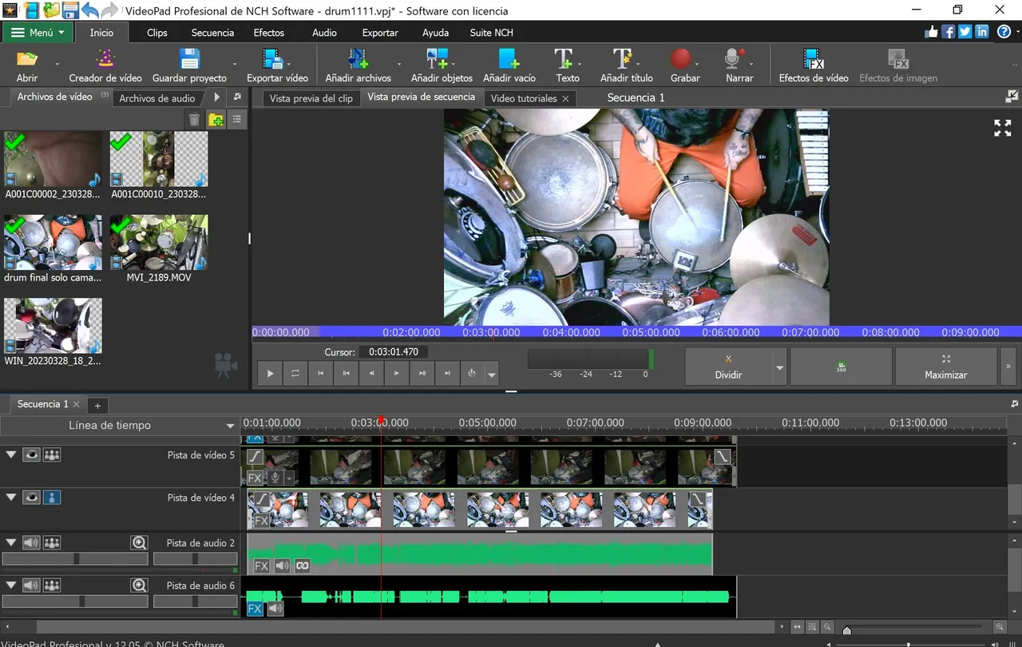The height and width of the screenshot is (647, 1022).
Task: Click the Maximizar preview button
Action: [946, 367]
